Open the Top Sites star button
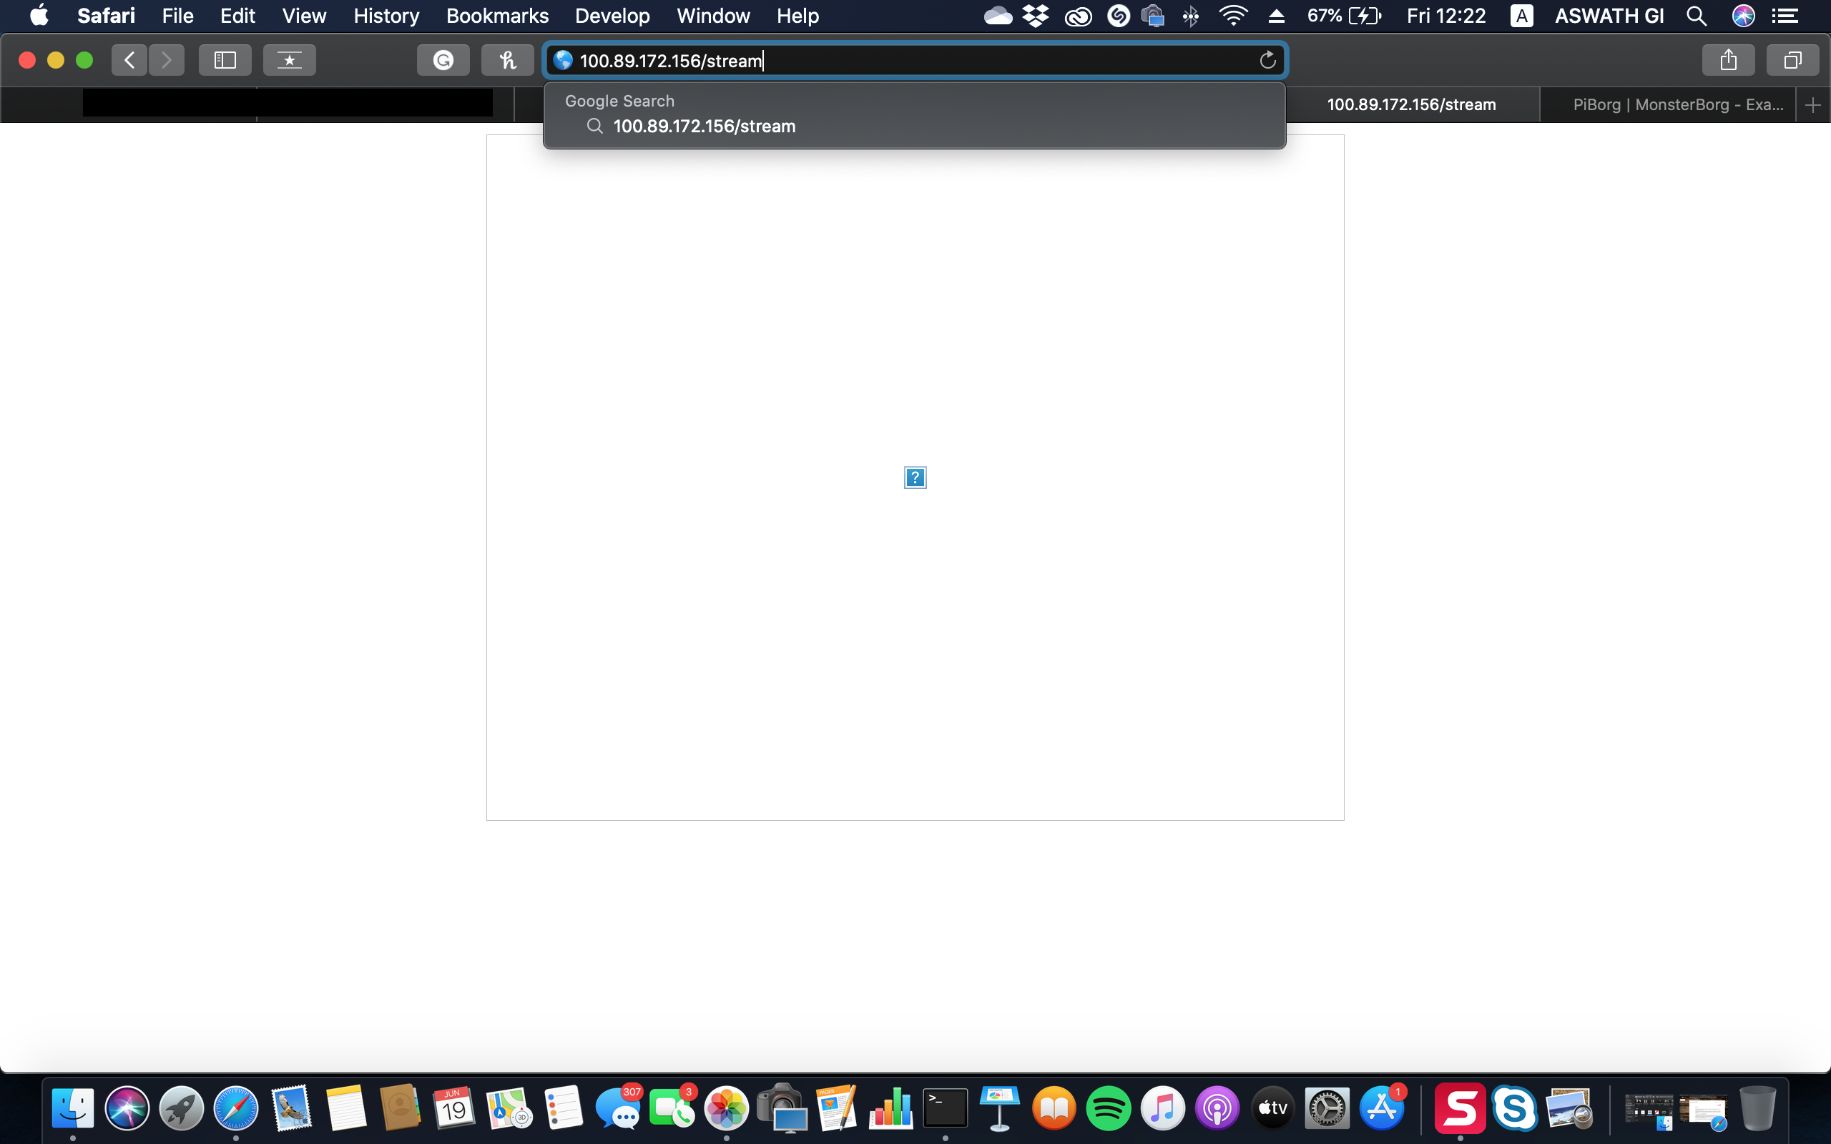This screenshot has height=1144, width=1831. click(289, 60)
